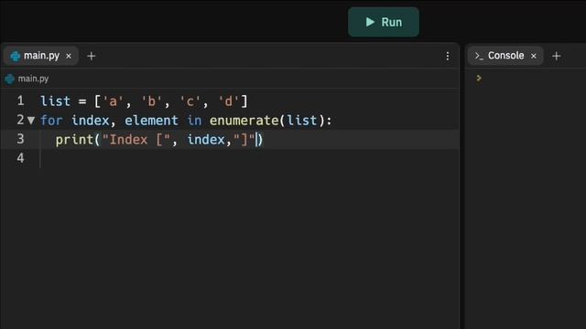Switch to the Console tab
586x329 pixels.
[505, 56]
